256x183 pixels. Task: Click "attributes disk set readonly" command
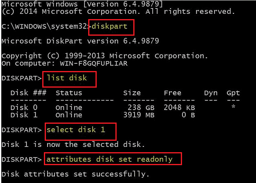click(109, 159)
